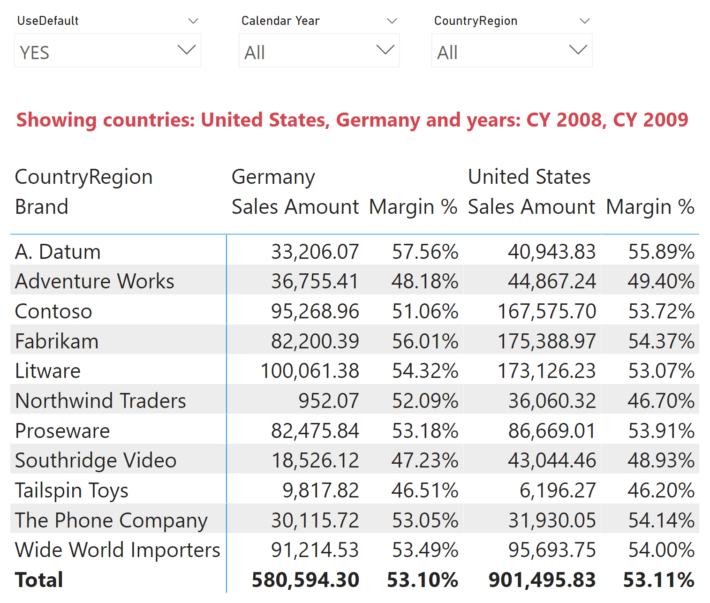Click the value 18,526.12
The width and height of the screenshot is (710, 603).
point(315,460)
